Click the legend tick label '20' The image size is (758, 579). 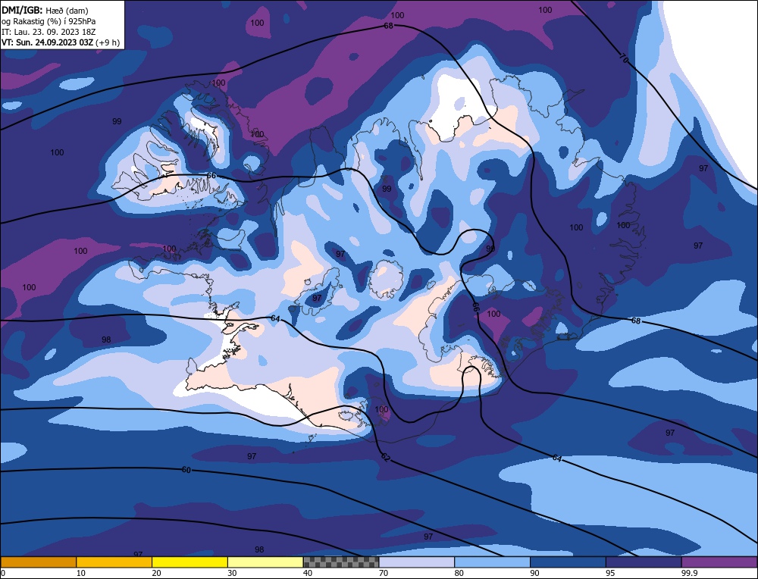[x=157, y=573]
